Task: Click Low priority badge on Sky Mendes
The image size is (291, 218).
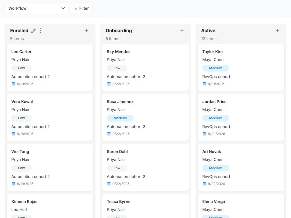Action: pyautogui.click(x=117, y=68)
